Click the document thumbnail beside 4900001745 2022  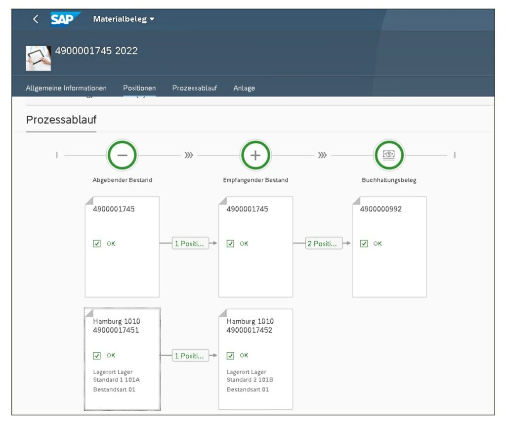(x=38, y=58)
